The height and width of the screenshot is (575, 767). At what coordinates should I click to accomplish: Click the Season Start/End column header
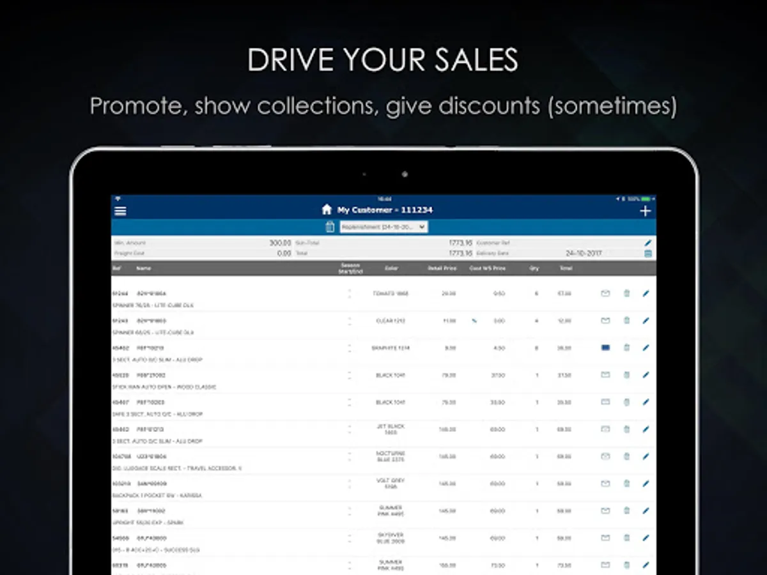350,268
